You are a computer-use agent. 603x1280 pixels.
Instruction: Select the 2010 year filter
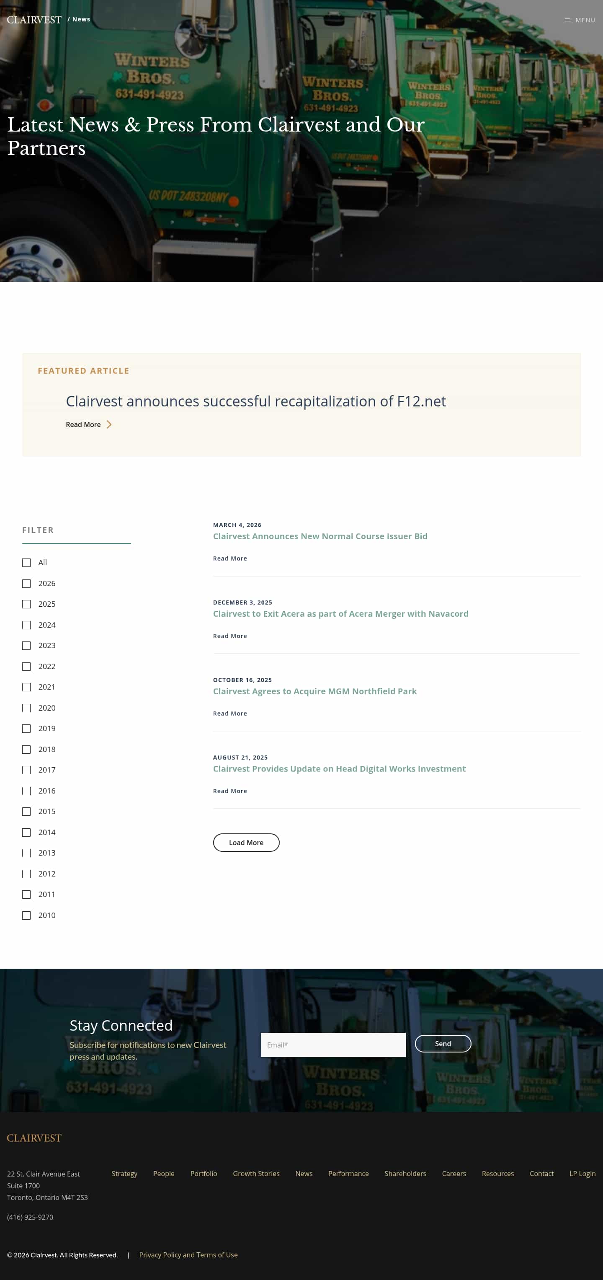(26, 915)
